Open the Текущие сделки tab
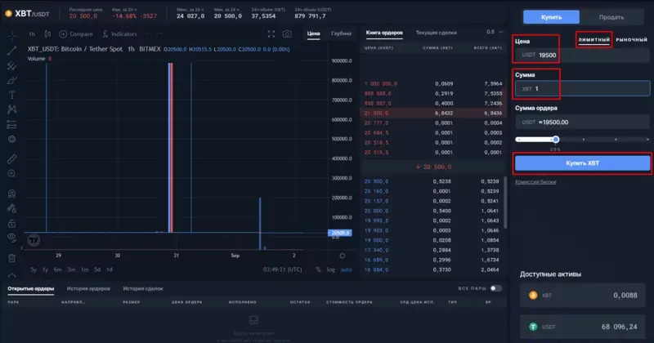Viewport: 654px width, 343px height. pyautogui.click(x=437, y=33)
